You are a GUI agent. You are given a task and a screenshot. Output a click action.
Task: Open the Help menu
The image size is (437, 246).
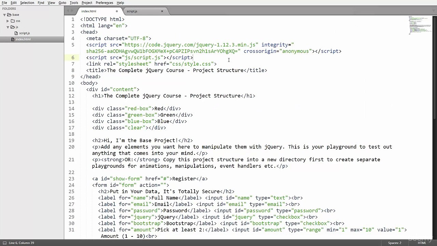pyautogui.click(x=120, y=3)
